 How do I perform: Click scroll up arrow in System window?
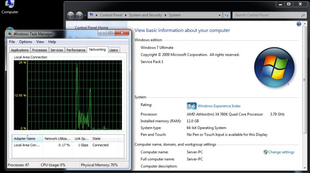click(x=305, y=24)
